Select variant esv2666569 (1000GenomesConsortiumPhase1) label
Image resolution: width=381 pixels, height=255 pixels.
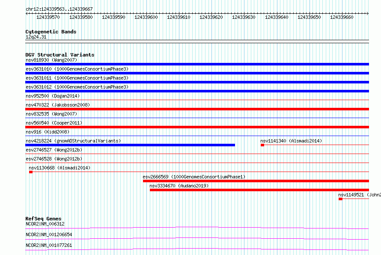(194, 177)
